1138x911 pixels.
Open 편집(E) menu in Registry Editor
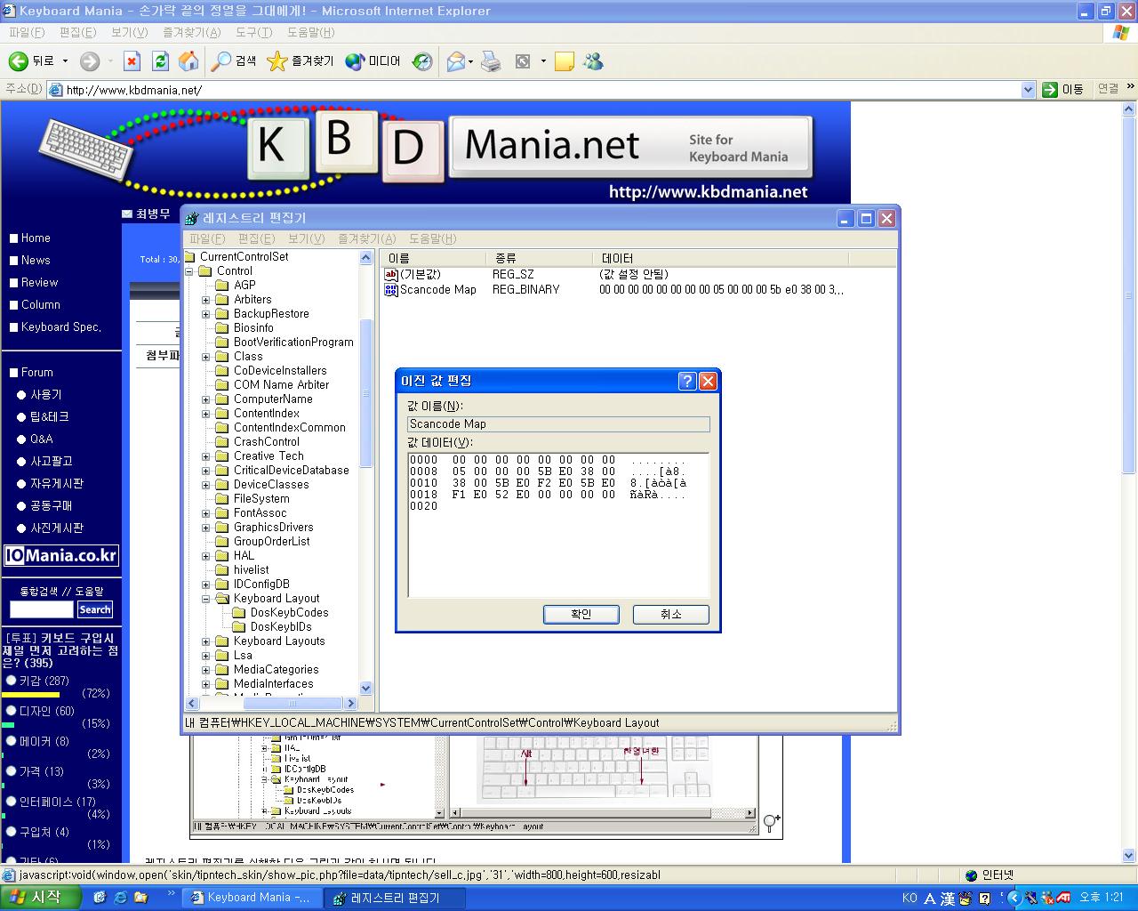pos(256,238)
